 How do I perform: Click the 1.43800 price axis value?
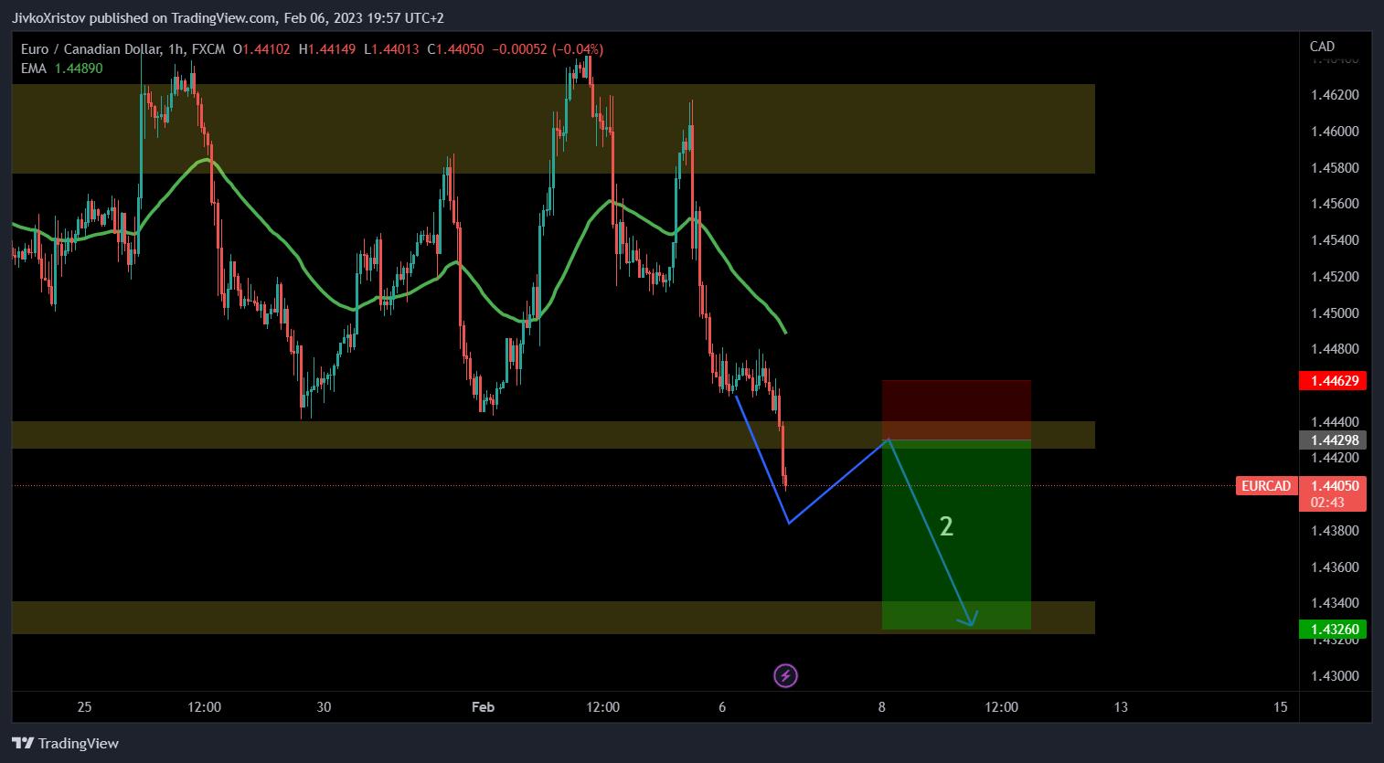coord(1335,531)
